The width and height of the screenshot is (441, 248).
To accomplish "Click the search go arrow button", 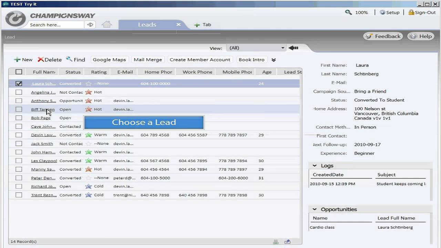I will (90, 25).
